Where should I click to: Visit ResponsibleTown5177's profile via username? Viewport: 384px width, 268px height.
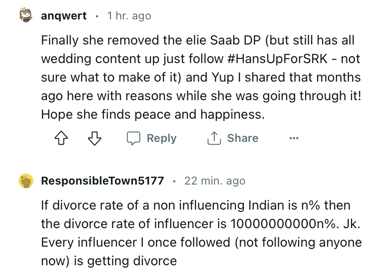102,181
